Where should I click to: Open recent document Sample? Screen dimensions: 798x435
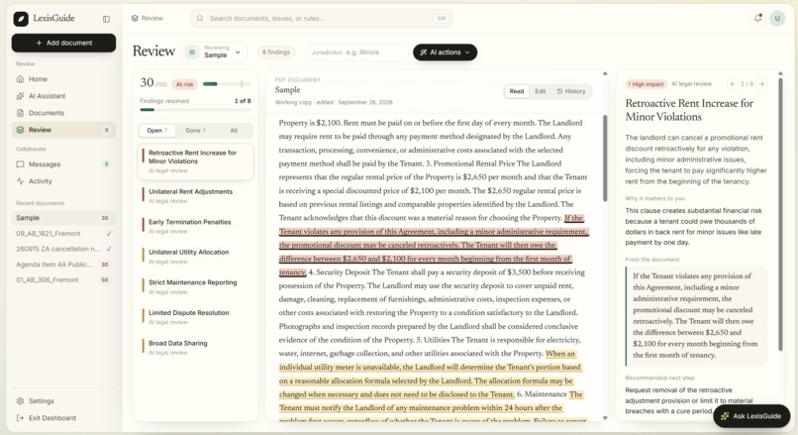pyautogui.click(x=63, y=218)
